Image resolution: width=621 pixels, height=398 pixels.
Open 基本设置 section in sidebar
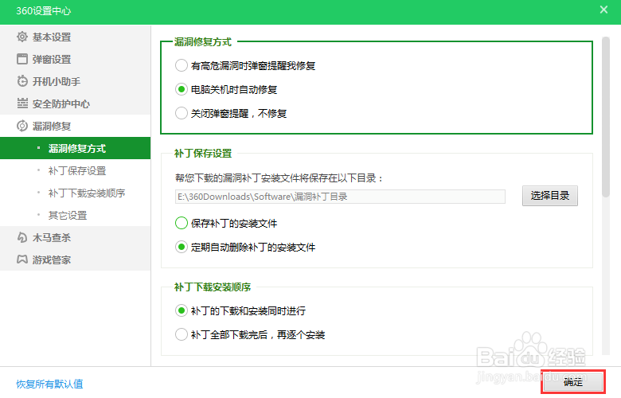76,37
